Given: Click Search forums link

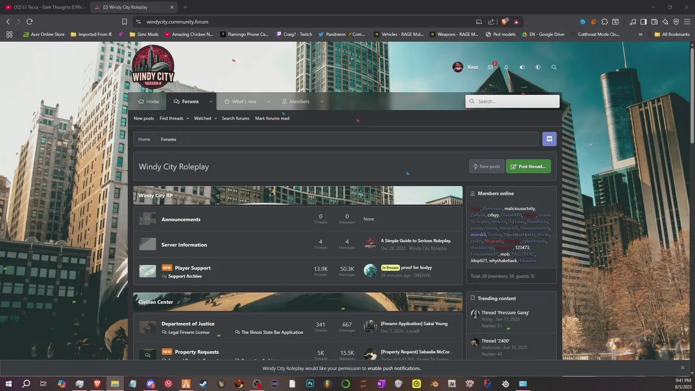Looking at the screenshot, I should click(236, 118).
